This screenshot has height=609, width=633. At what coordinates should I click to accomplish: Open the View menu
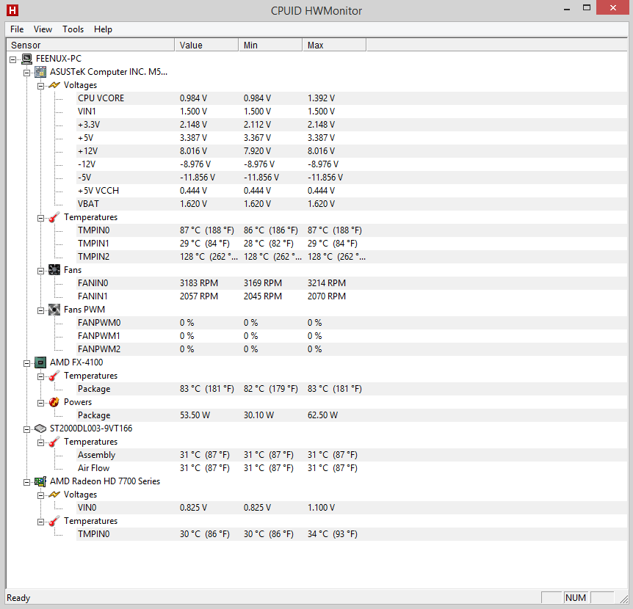point(43,29)
